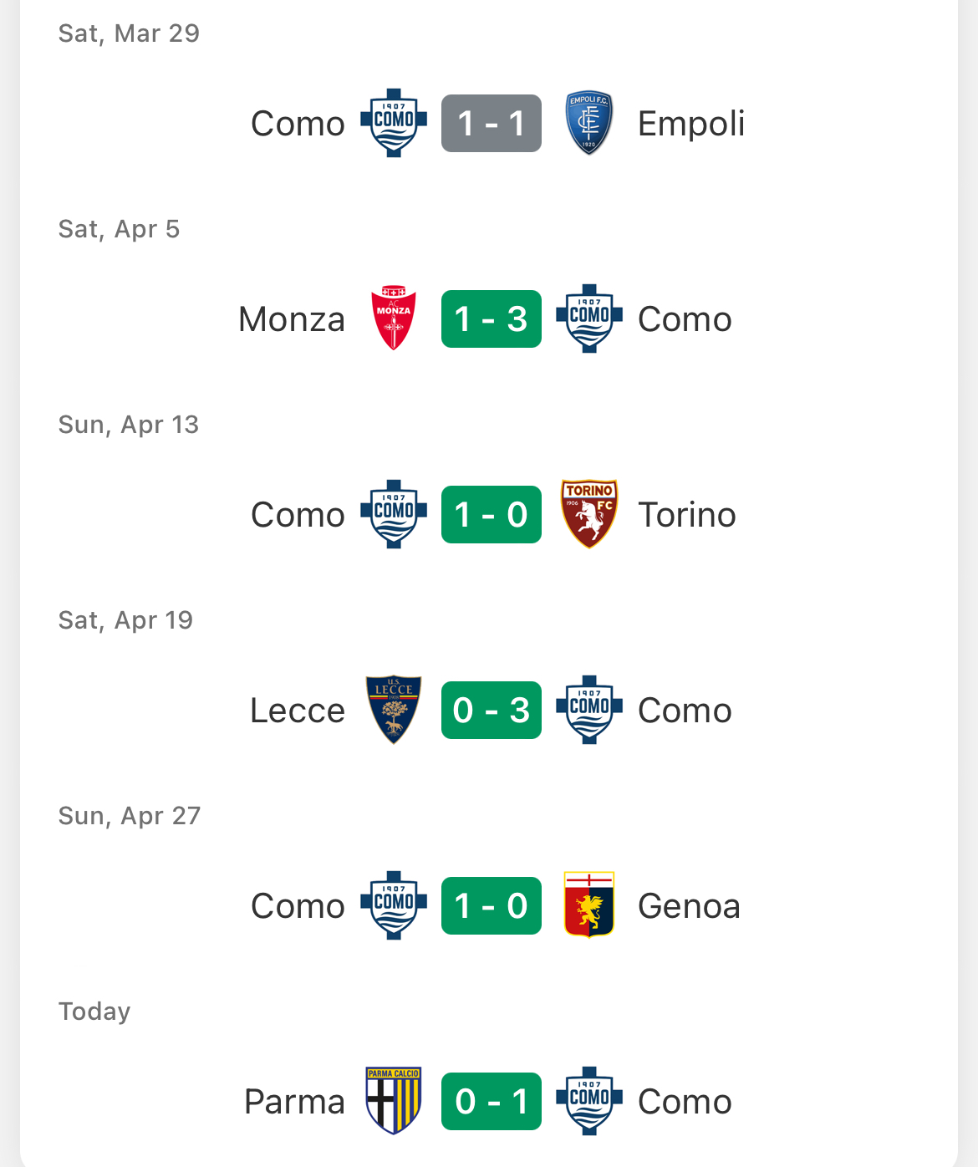Select the Como vs Torino 1 - 0 score
The height and width of the screenshot is (1167, 978).
pyautogui.click(x=492, y=514)
